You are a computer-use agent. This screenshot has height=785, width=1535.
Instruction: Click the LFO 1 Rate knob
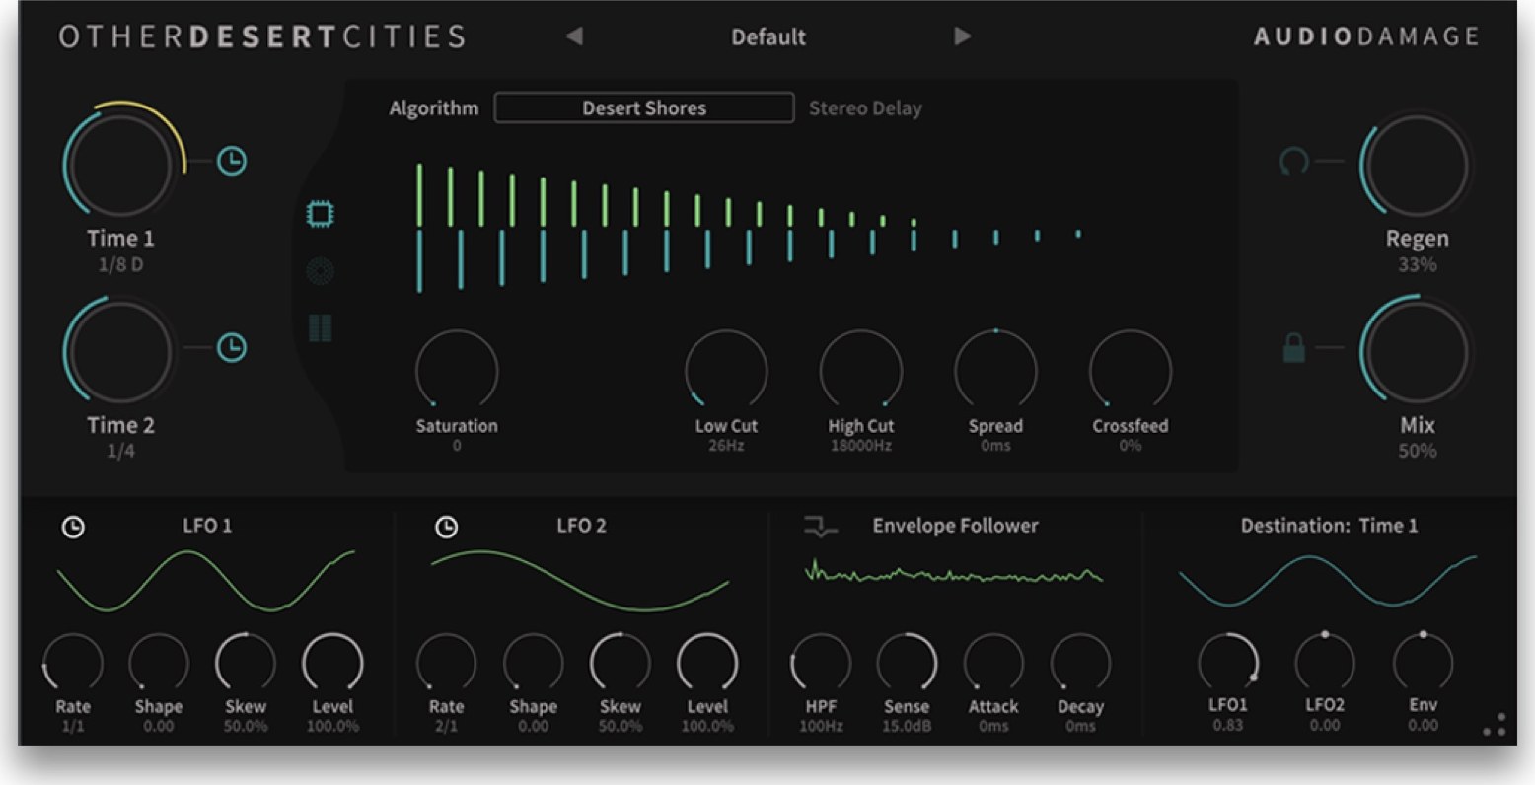coord(73,662)
